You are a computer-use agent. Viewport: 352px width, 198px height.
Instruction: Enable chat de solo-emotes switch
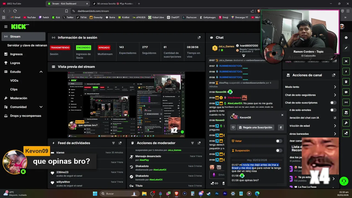tap(333, 110)
